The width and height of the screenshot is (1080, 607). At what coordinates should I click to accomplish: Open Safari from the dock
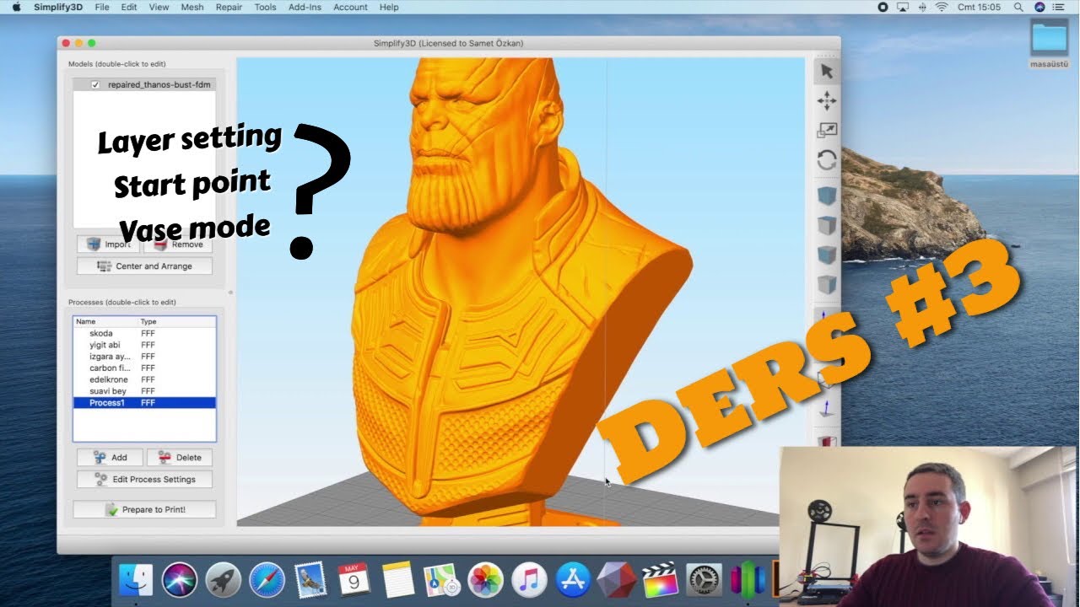tap(267, 579)
